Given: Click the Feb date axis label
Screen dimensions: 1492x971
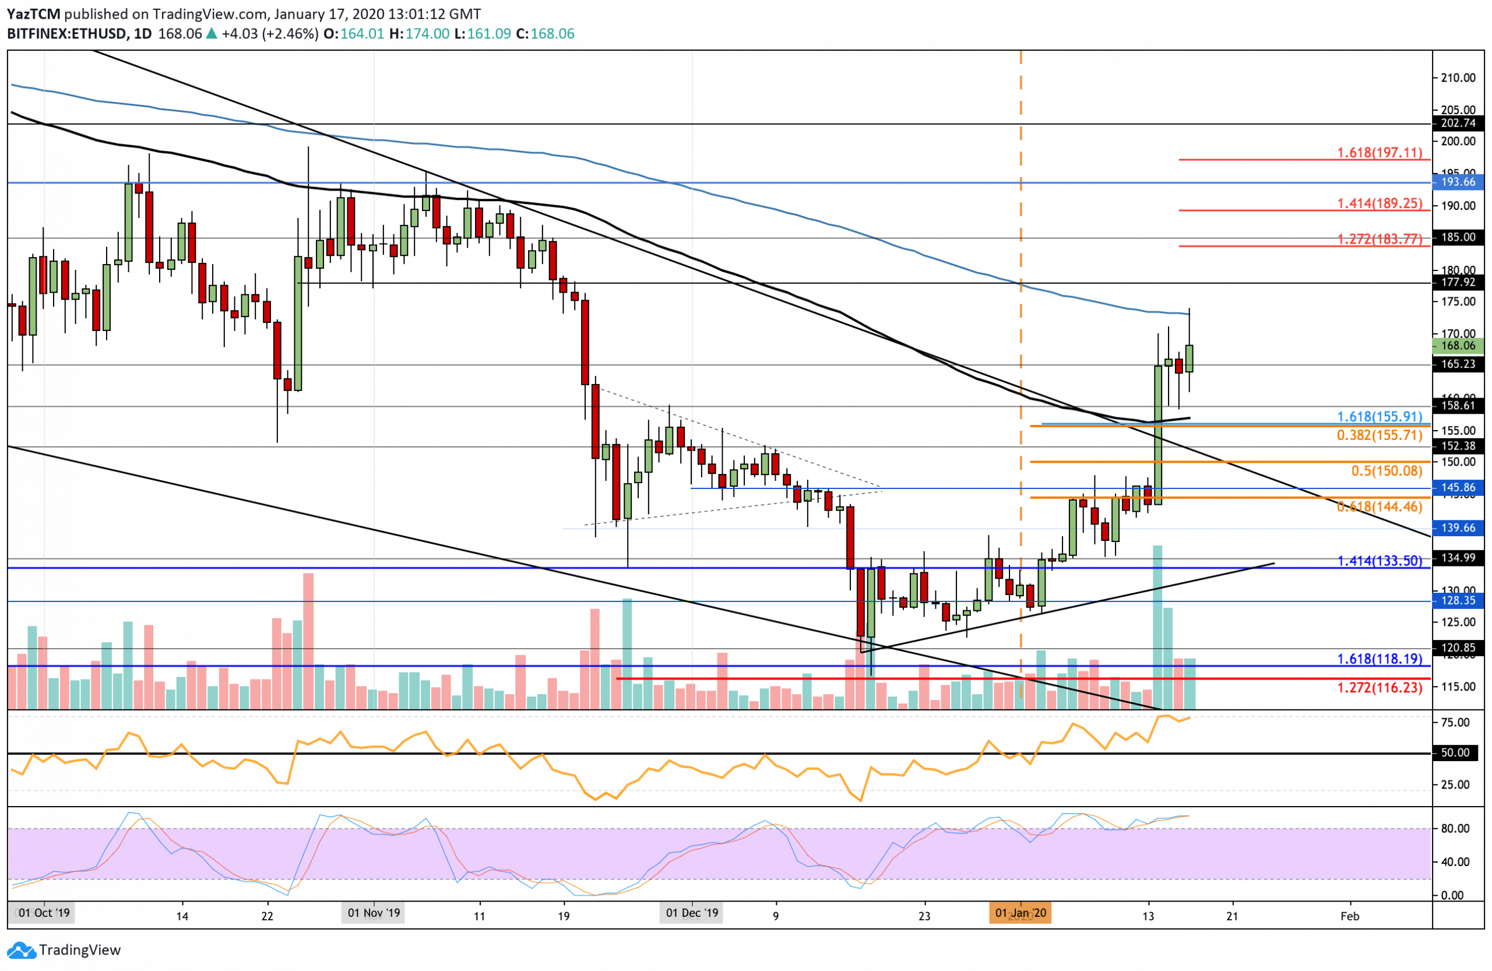Looking at the screenshot, I should tap(1350, 916).
